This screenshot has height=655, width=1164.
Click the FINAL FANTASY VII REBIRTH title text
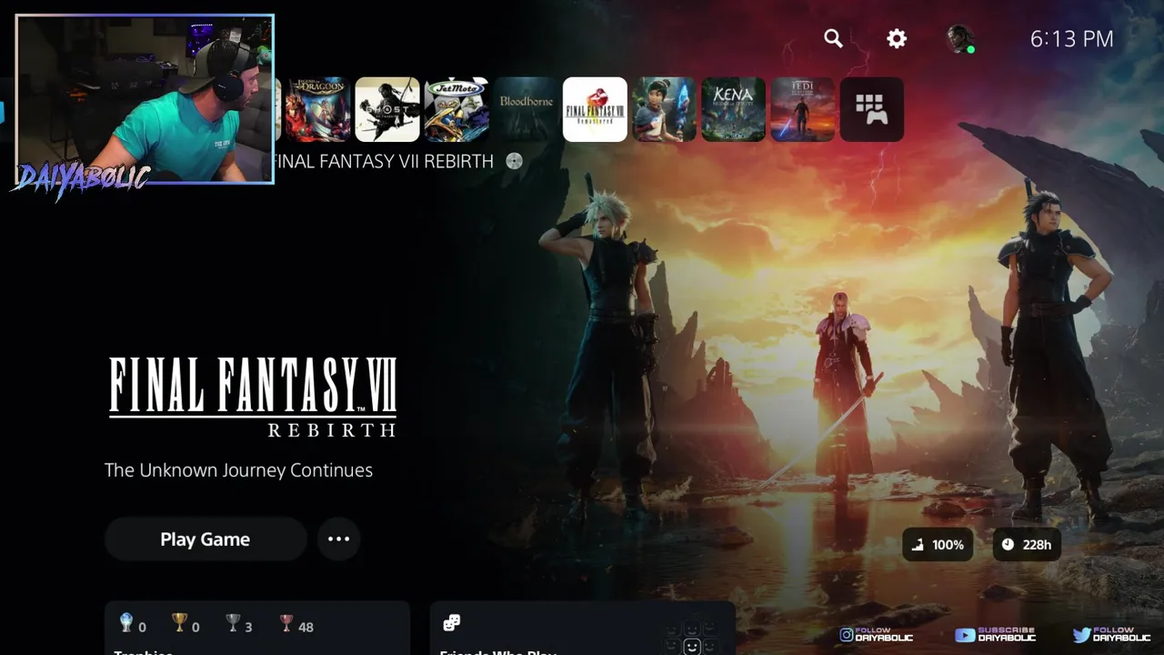(384, 161)
